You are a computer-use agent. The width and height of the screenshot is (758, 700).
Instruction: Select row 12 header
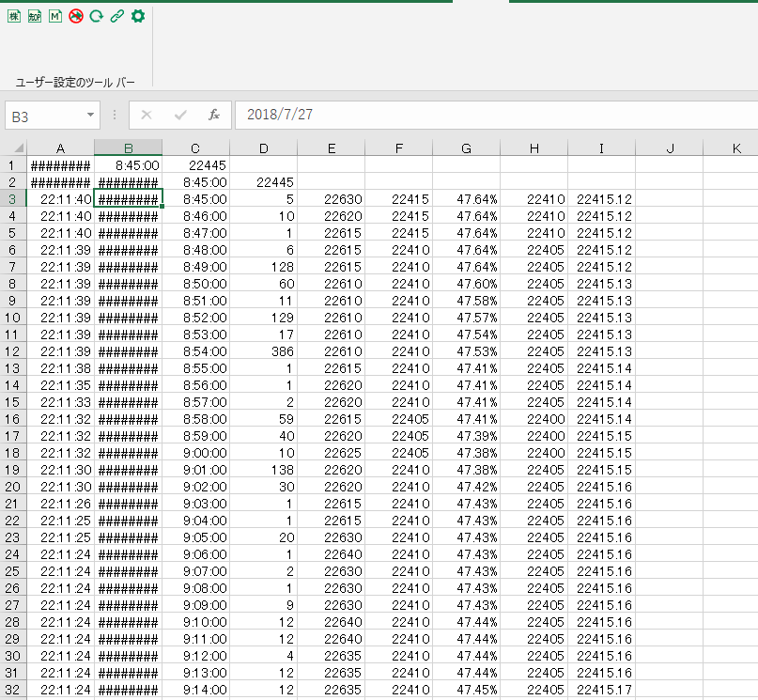click(x=13, y=350)
